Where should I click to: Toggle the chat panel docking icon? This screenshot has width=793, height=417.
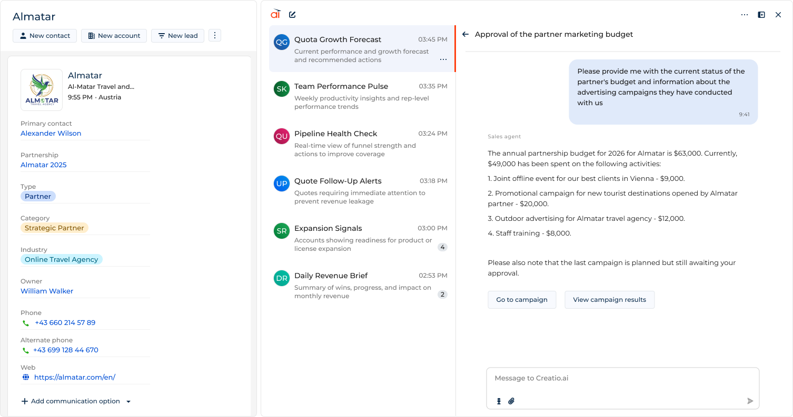761,15
